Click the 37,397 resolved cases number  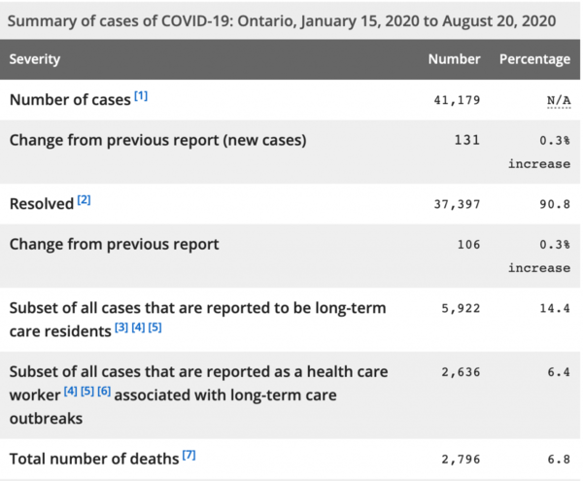454,204
